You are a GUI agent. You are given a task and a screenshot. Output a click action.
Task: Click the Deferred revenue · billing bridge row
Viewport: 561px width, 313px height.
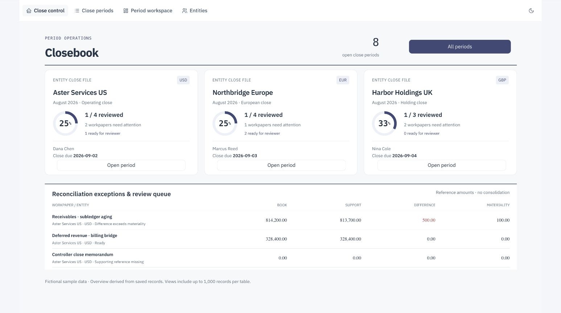click(281, 239)
